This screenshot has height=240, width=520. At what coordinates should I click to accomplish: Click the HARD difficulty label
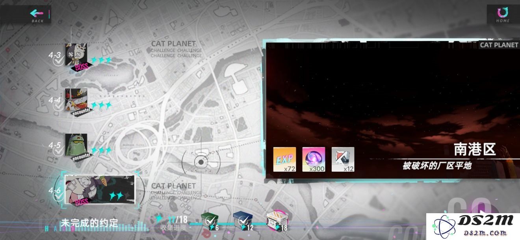click(x=59, y=229)
